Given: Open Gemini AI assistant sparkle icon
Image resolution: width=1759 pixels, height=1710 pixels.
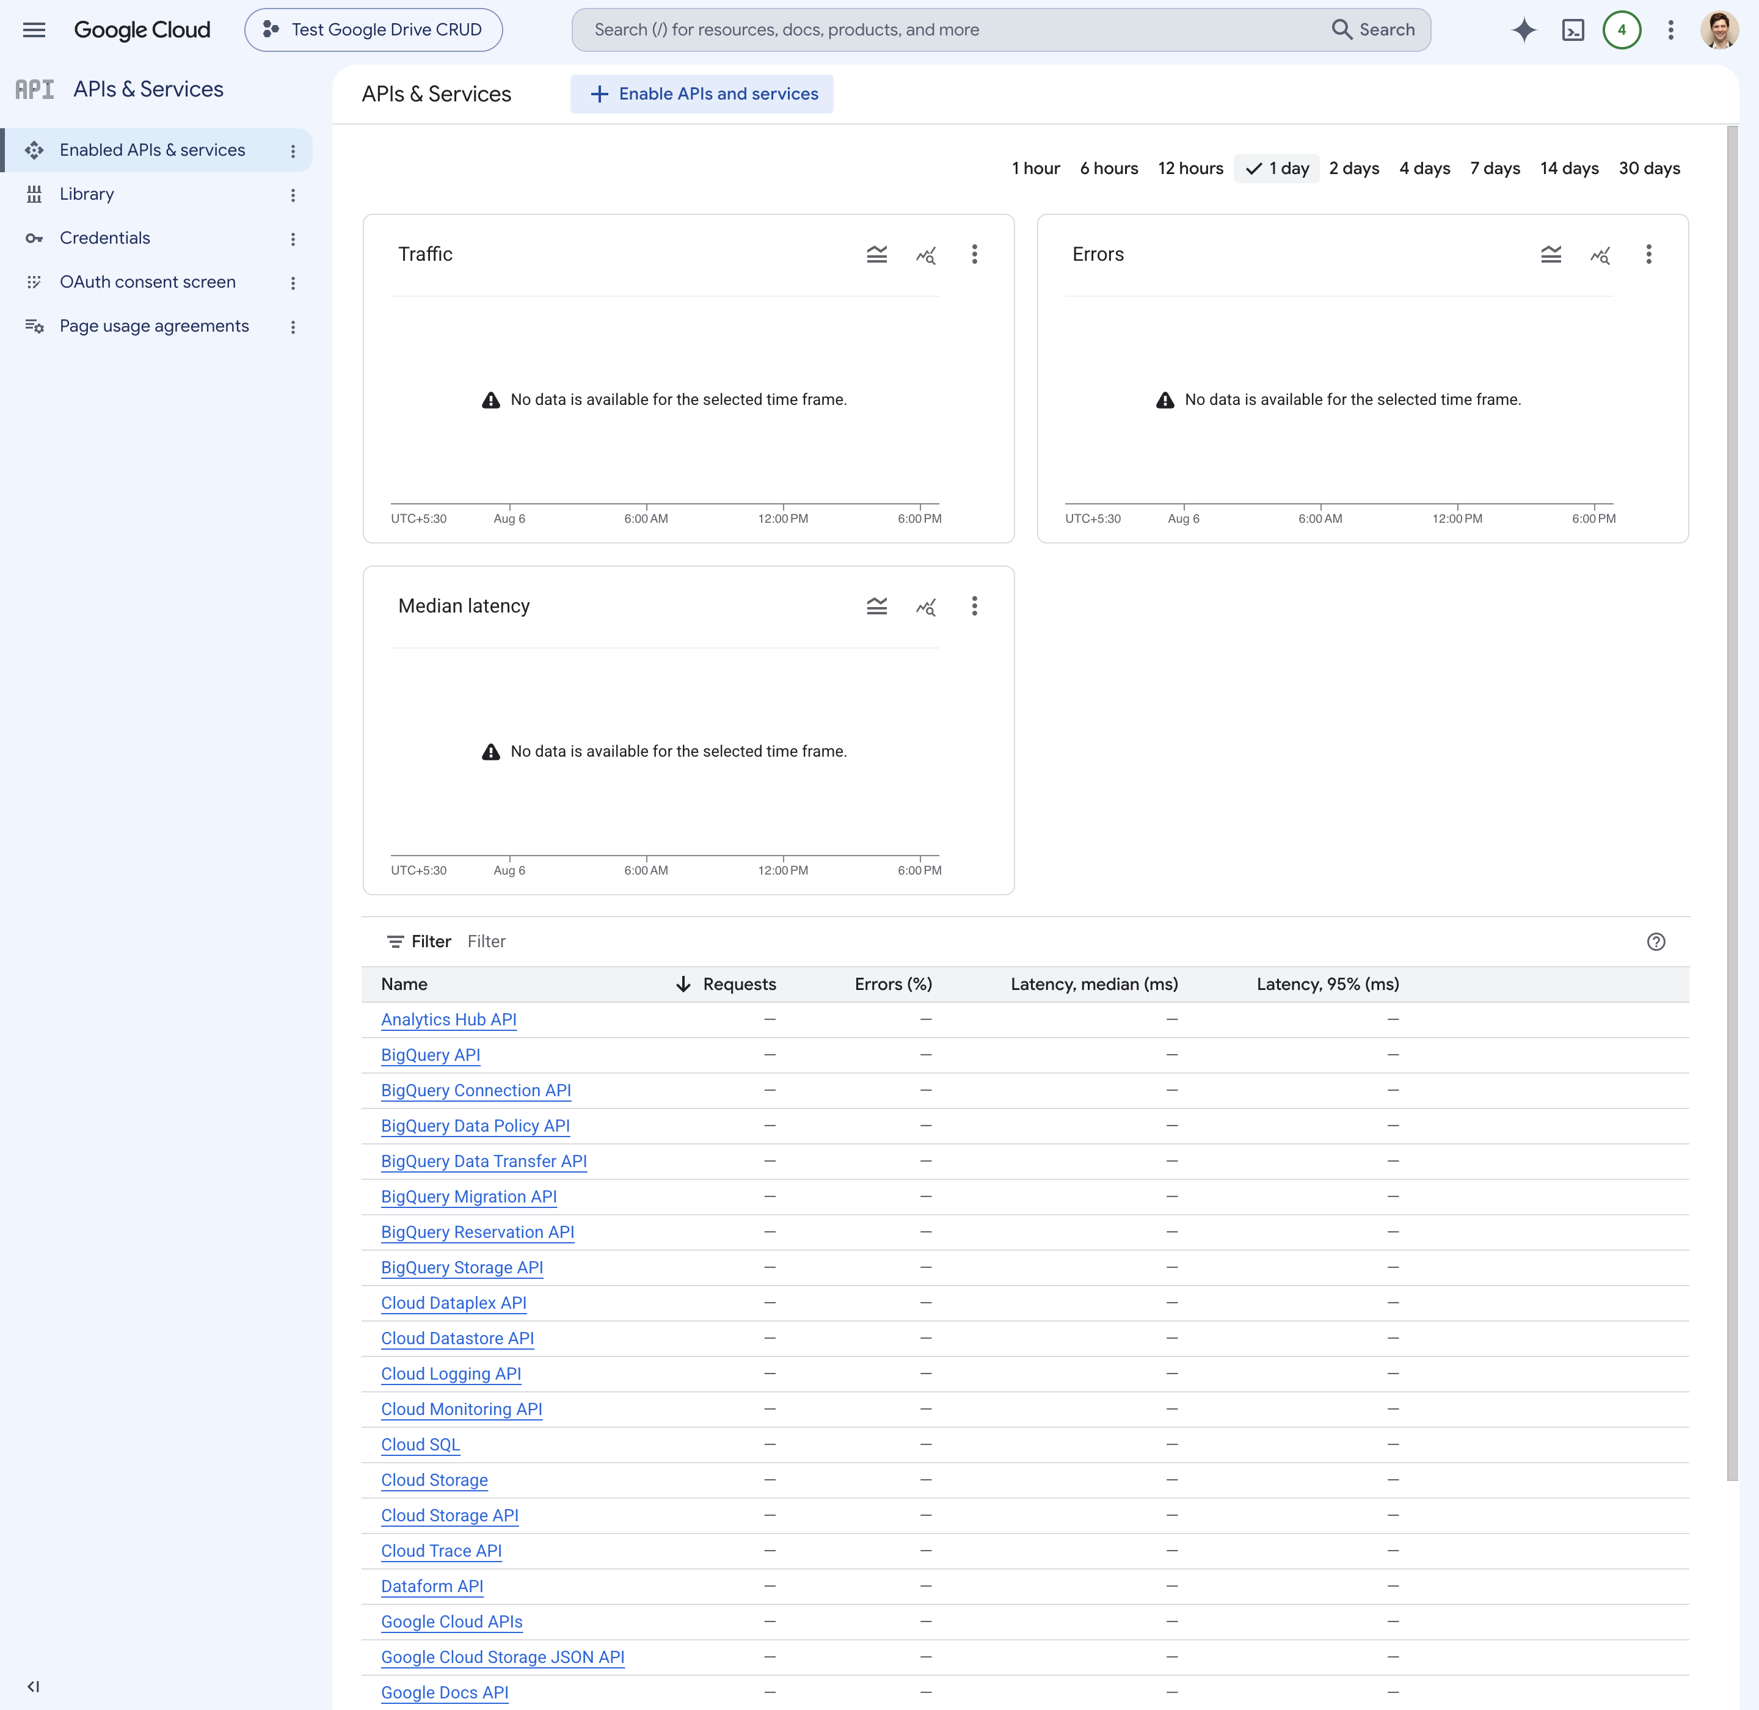Looking at the screenshot, I should point(1524,30).
